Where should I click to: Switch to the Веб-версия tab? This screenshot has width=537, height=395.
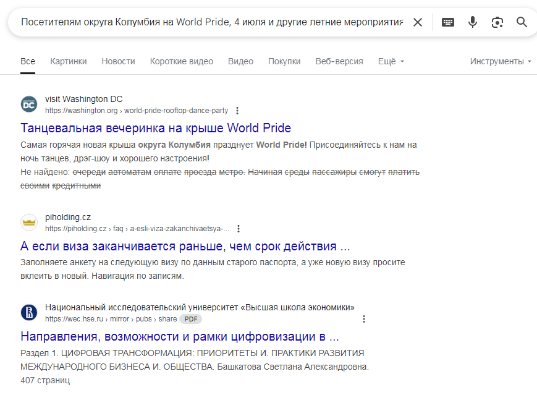(x=339, y=61)
